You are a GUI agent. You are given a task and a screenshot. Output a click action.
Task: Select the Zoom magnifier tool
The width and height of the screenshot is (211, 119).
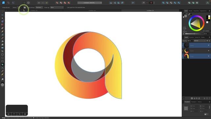[x=2, y=79]
